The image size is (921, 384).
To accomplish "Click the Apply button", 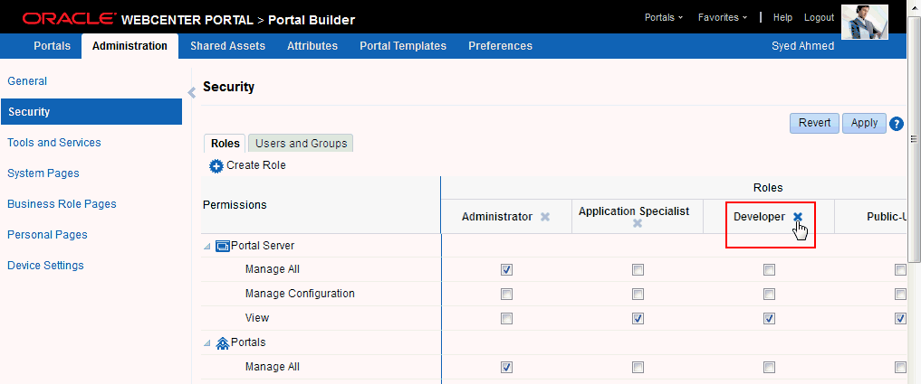I will 864,123.
